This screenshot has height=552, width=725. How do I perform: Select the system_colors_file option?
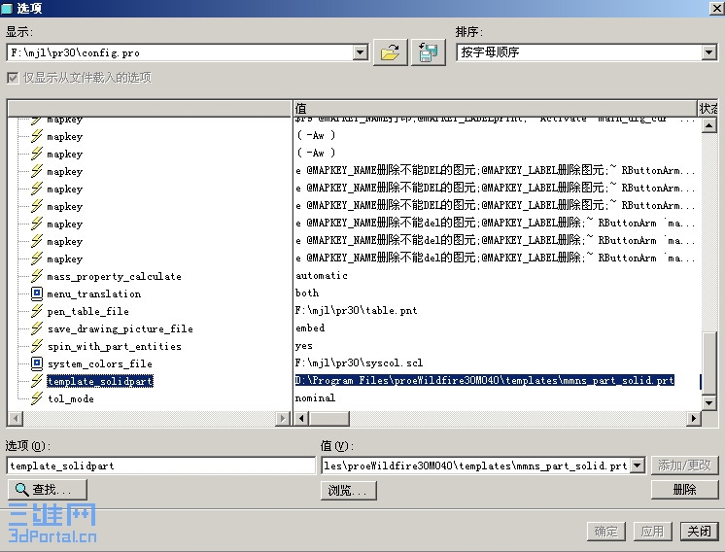99,363
